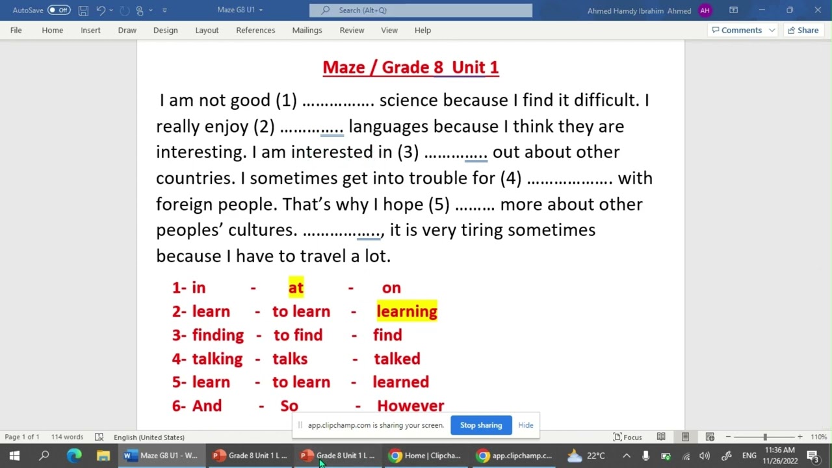
Task: Click the Touch/Mouse mode icon
Action: [140, 10]
